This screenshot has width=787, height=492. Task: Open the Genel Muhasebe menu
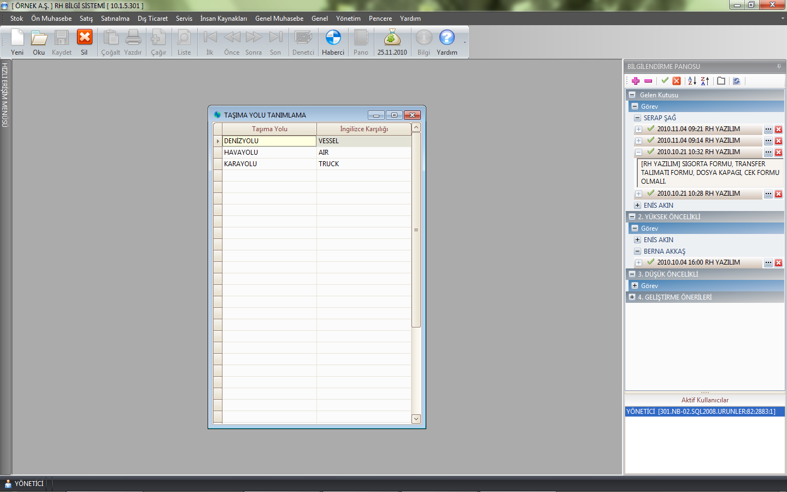pos(279,19)
